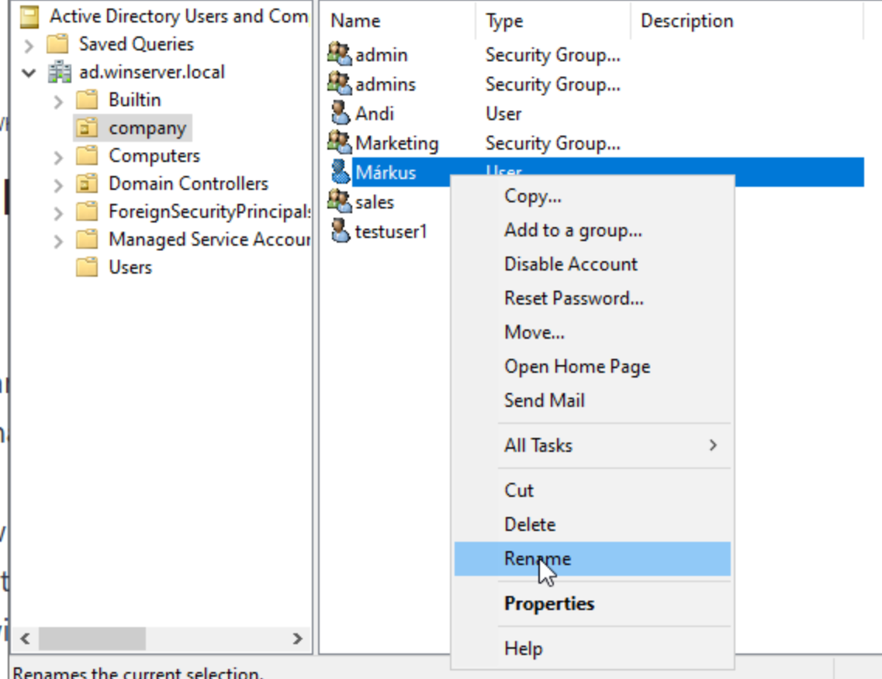Select Reset Password from context menu
This screenshot has height=679, width=882.
573,298
